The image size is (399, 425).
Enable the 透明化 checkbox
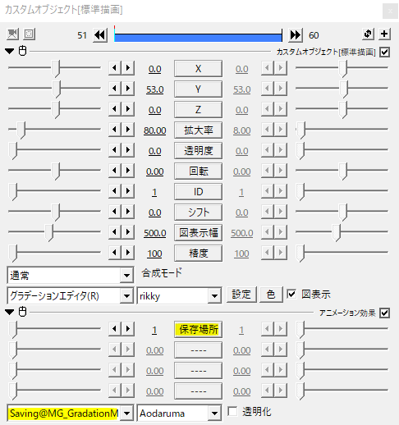(232, 411)
